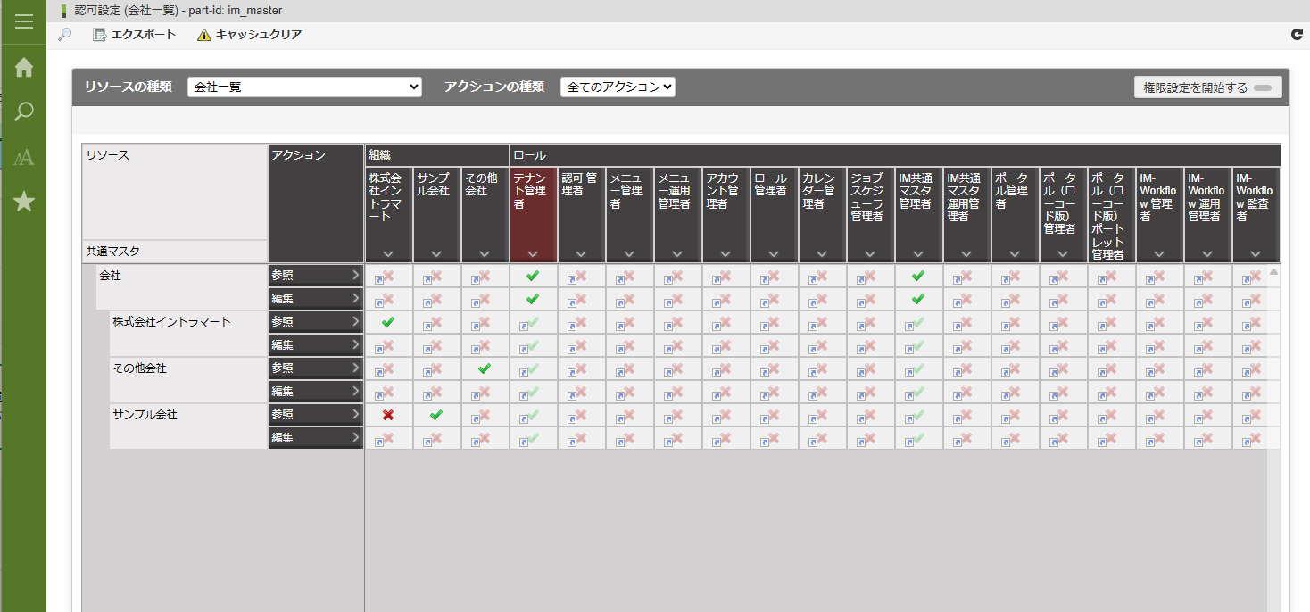The width and height of the screenshot is (1310, 612).
Task: Click the エクスポート export button
Action: [x=134, y=35]
